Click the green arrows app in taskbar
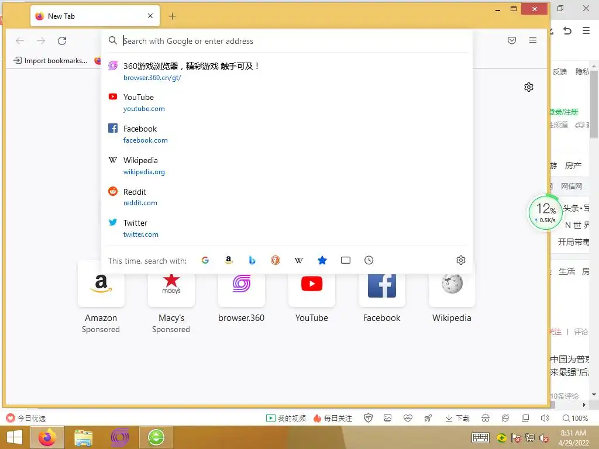This screenshot has width=599, height=449. 156,437
